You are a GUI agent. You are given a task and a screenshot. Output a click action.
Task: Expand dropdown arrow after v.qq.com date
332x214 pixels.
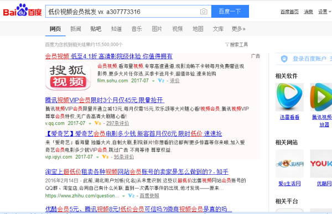[90, 124]
